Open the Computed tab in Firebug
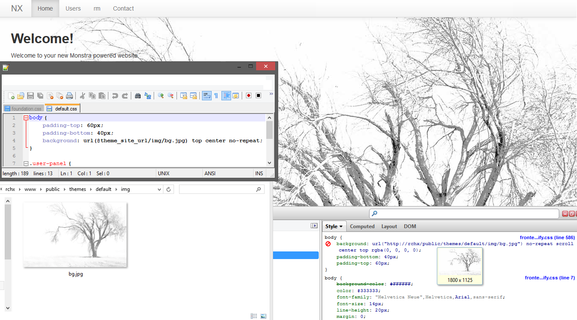Screen dimensions: 577x320 point(362,226)
